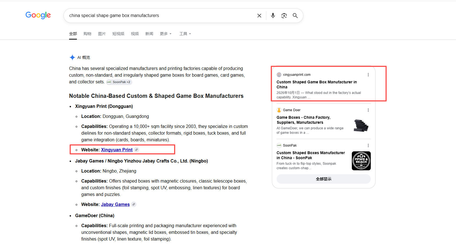Click the xingyuanprint.com favicon
This screenshot has height=245, width=456.
[279, 75]
